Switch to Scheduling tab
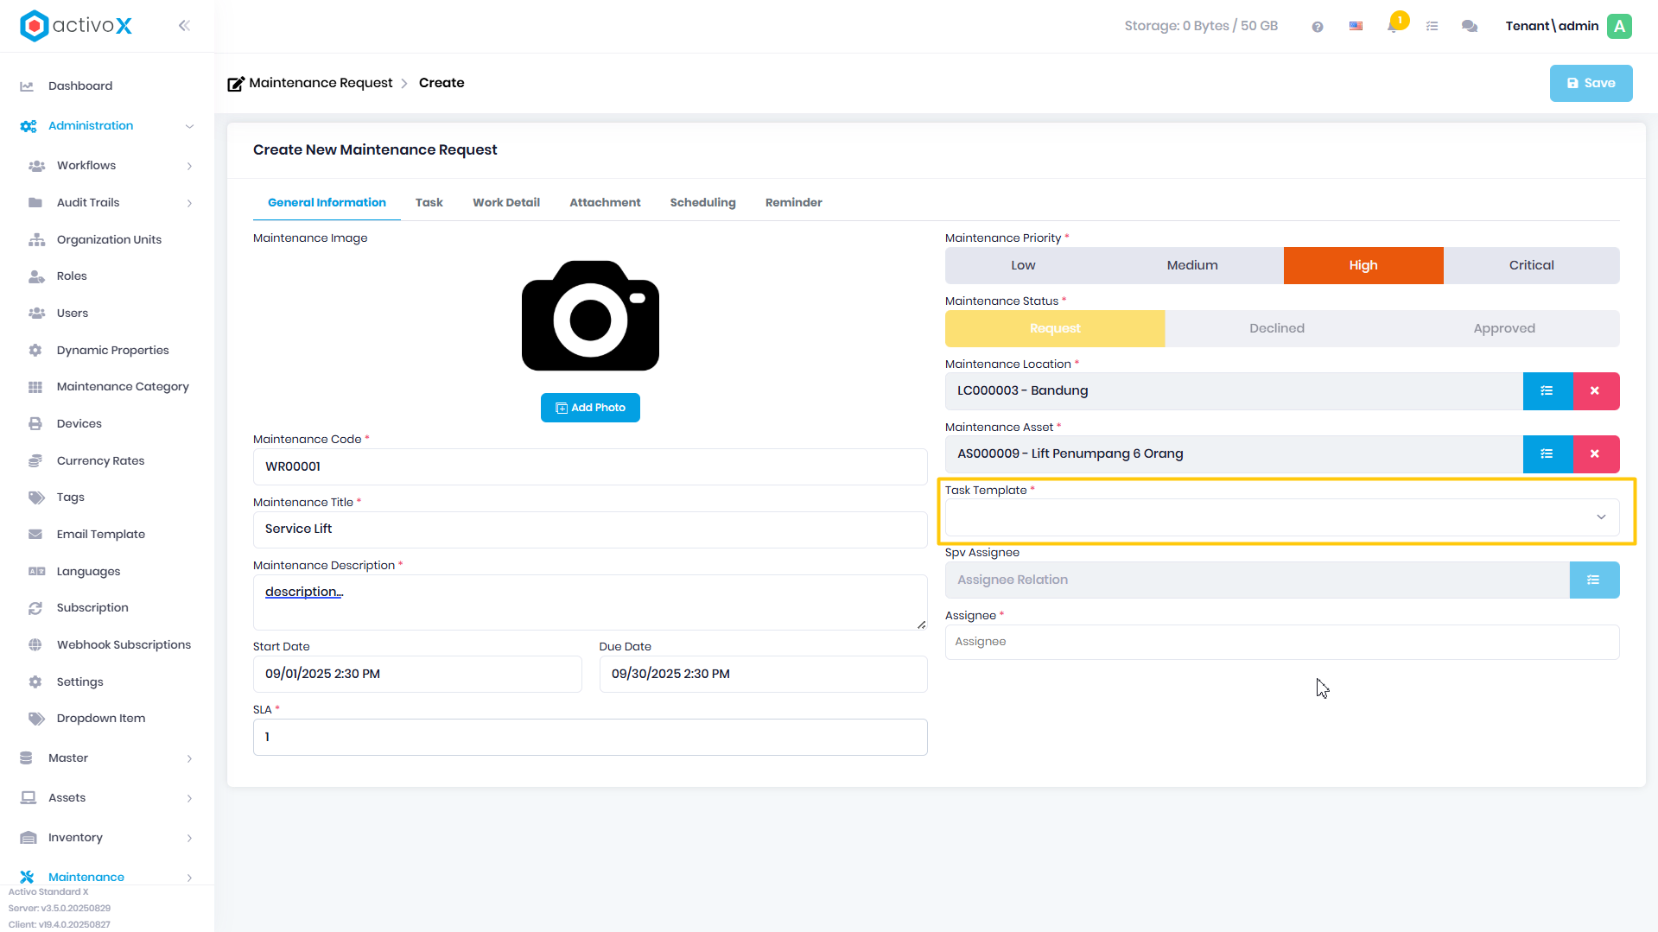Screen dimensions: 1658x932 (702, 203)
